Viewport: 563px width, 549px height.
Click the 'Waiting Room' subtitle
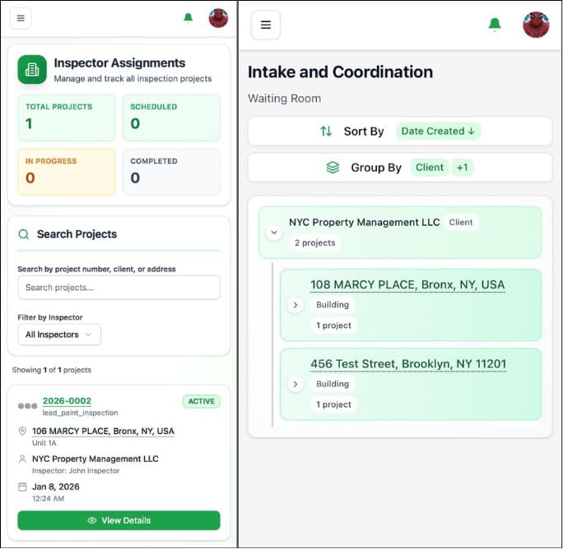pos(284,99)
